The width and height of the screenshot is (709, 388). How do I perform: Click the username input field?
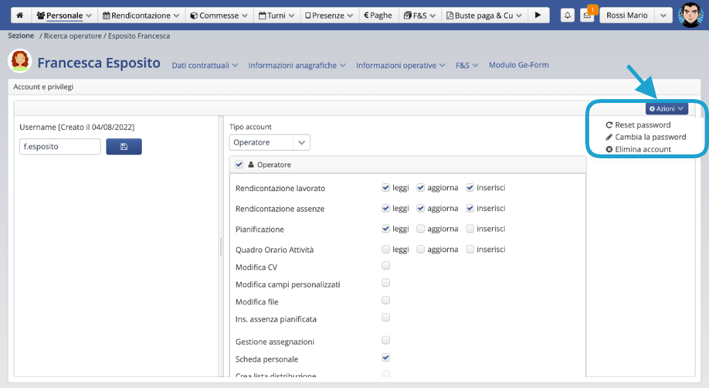point(60,147)
